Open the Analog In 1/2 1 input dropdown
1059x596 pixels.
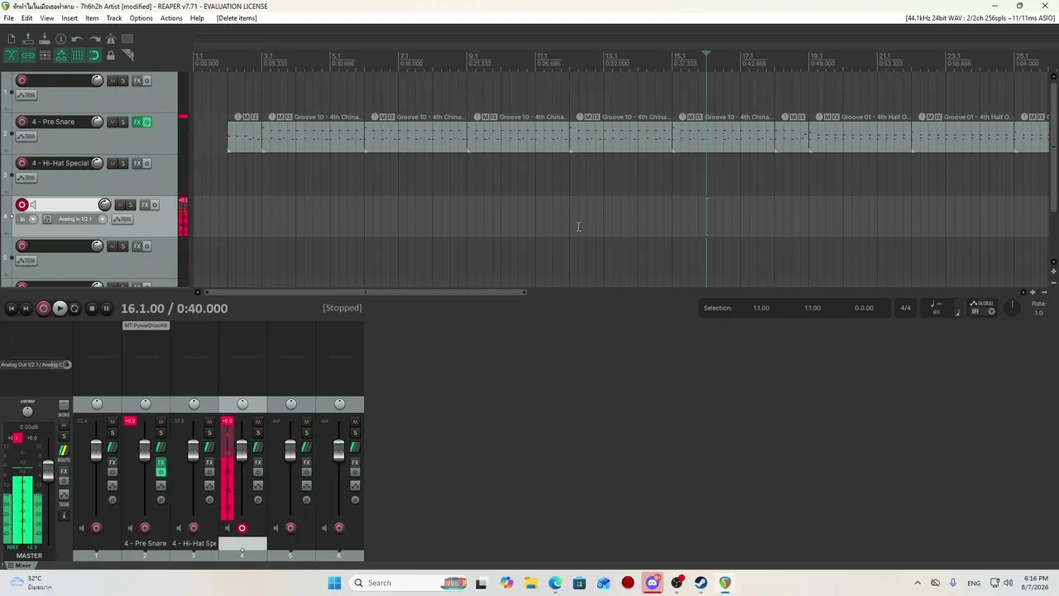tap(80, 219)
